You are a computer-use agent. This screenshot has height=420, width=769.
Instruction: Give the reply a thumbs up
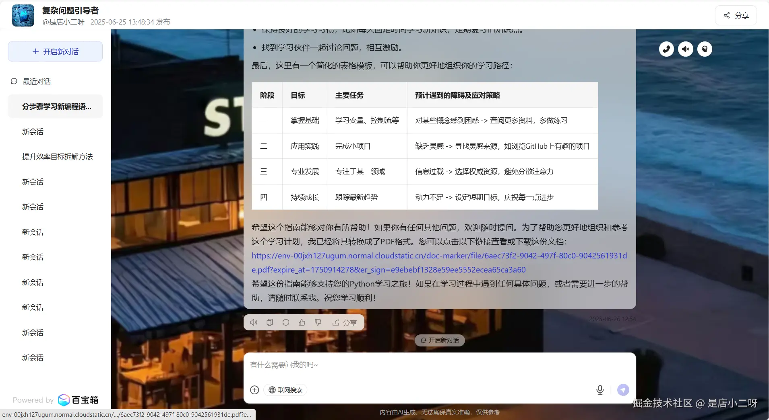[302, 322]
